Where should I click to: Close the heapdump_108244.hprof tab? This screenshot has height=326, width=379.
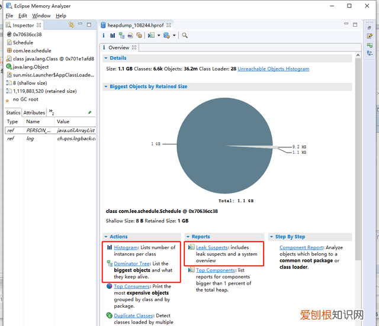[169, 25]
